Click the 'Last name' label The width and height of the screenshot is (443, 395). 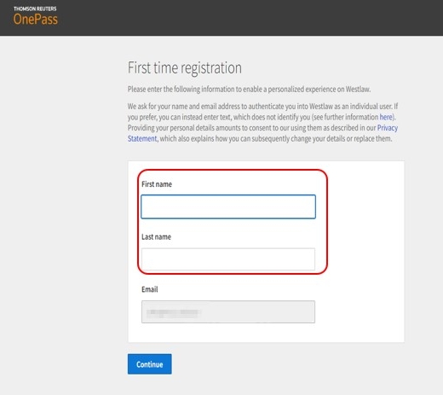pyautogui.click(x=156, y=237)
